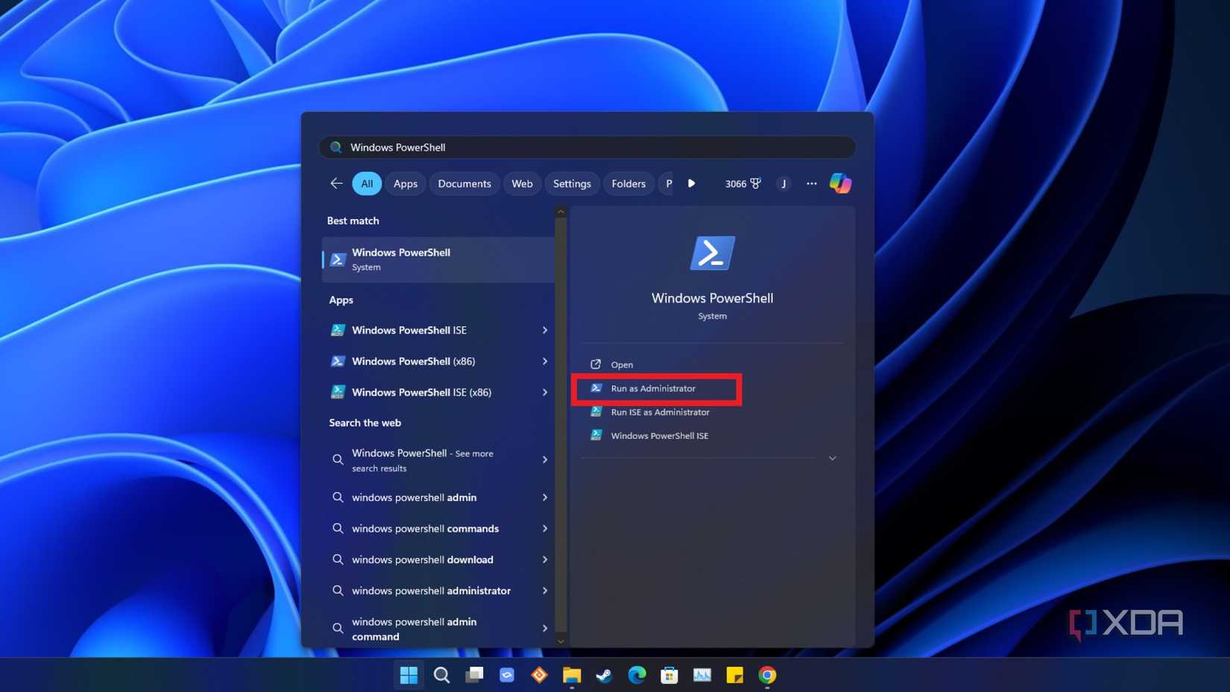Viewport: 1230px width, 692px height.
Task: Open File Explorer from the taskbar
Action: (x=571, y=675)
